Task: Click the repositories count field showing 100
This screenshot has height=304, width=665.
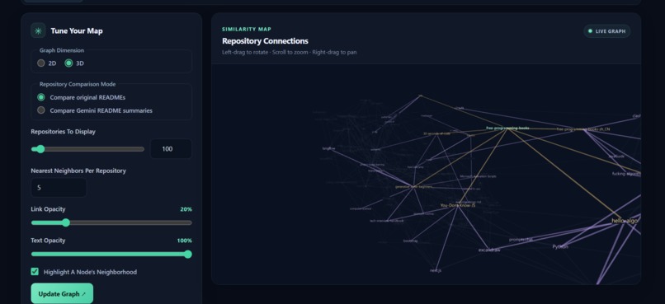Action: click(x=171, y=149)
